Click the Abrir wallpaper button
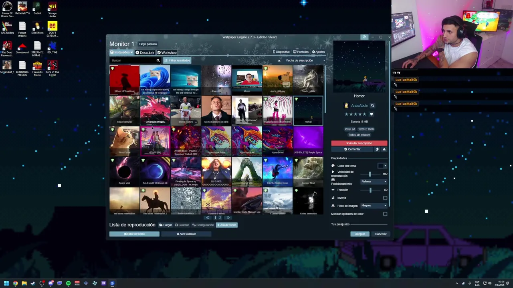Screen dimensions: 513x288 coord(186,234)
